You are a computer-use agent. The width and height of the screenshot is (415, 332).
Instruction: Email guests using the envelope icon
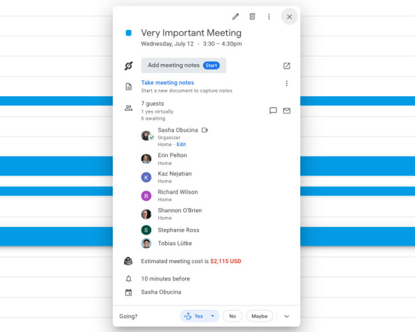tap(287, 110)
